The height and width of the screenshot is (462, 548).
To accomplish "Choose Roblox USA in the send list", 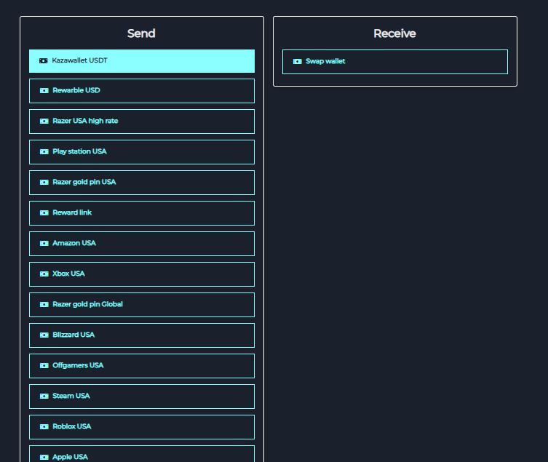I will click(x=142, y=427).
